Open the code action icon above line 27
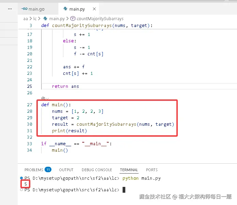This screenshot has width=237, height=205. coord(43,98)
